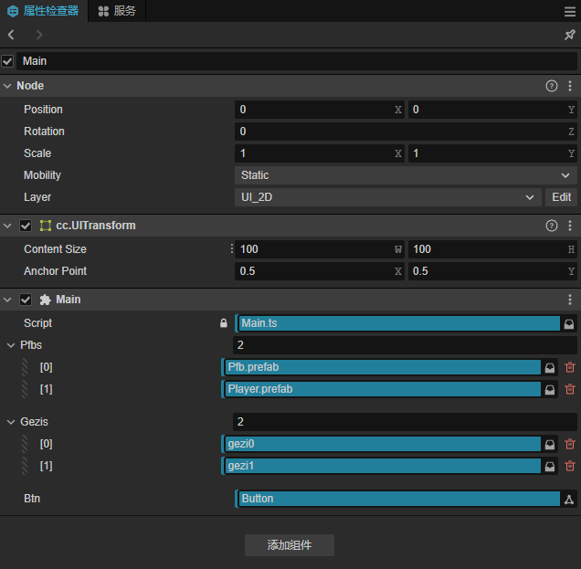The image size is (581, 569).
Task: Open the panel hamburger menu
Action: click(x=569, y=11)
